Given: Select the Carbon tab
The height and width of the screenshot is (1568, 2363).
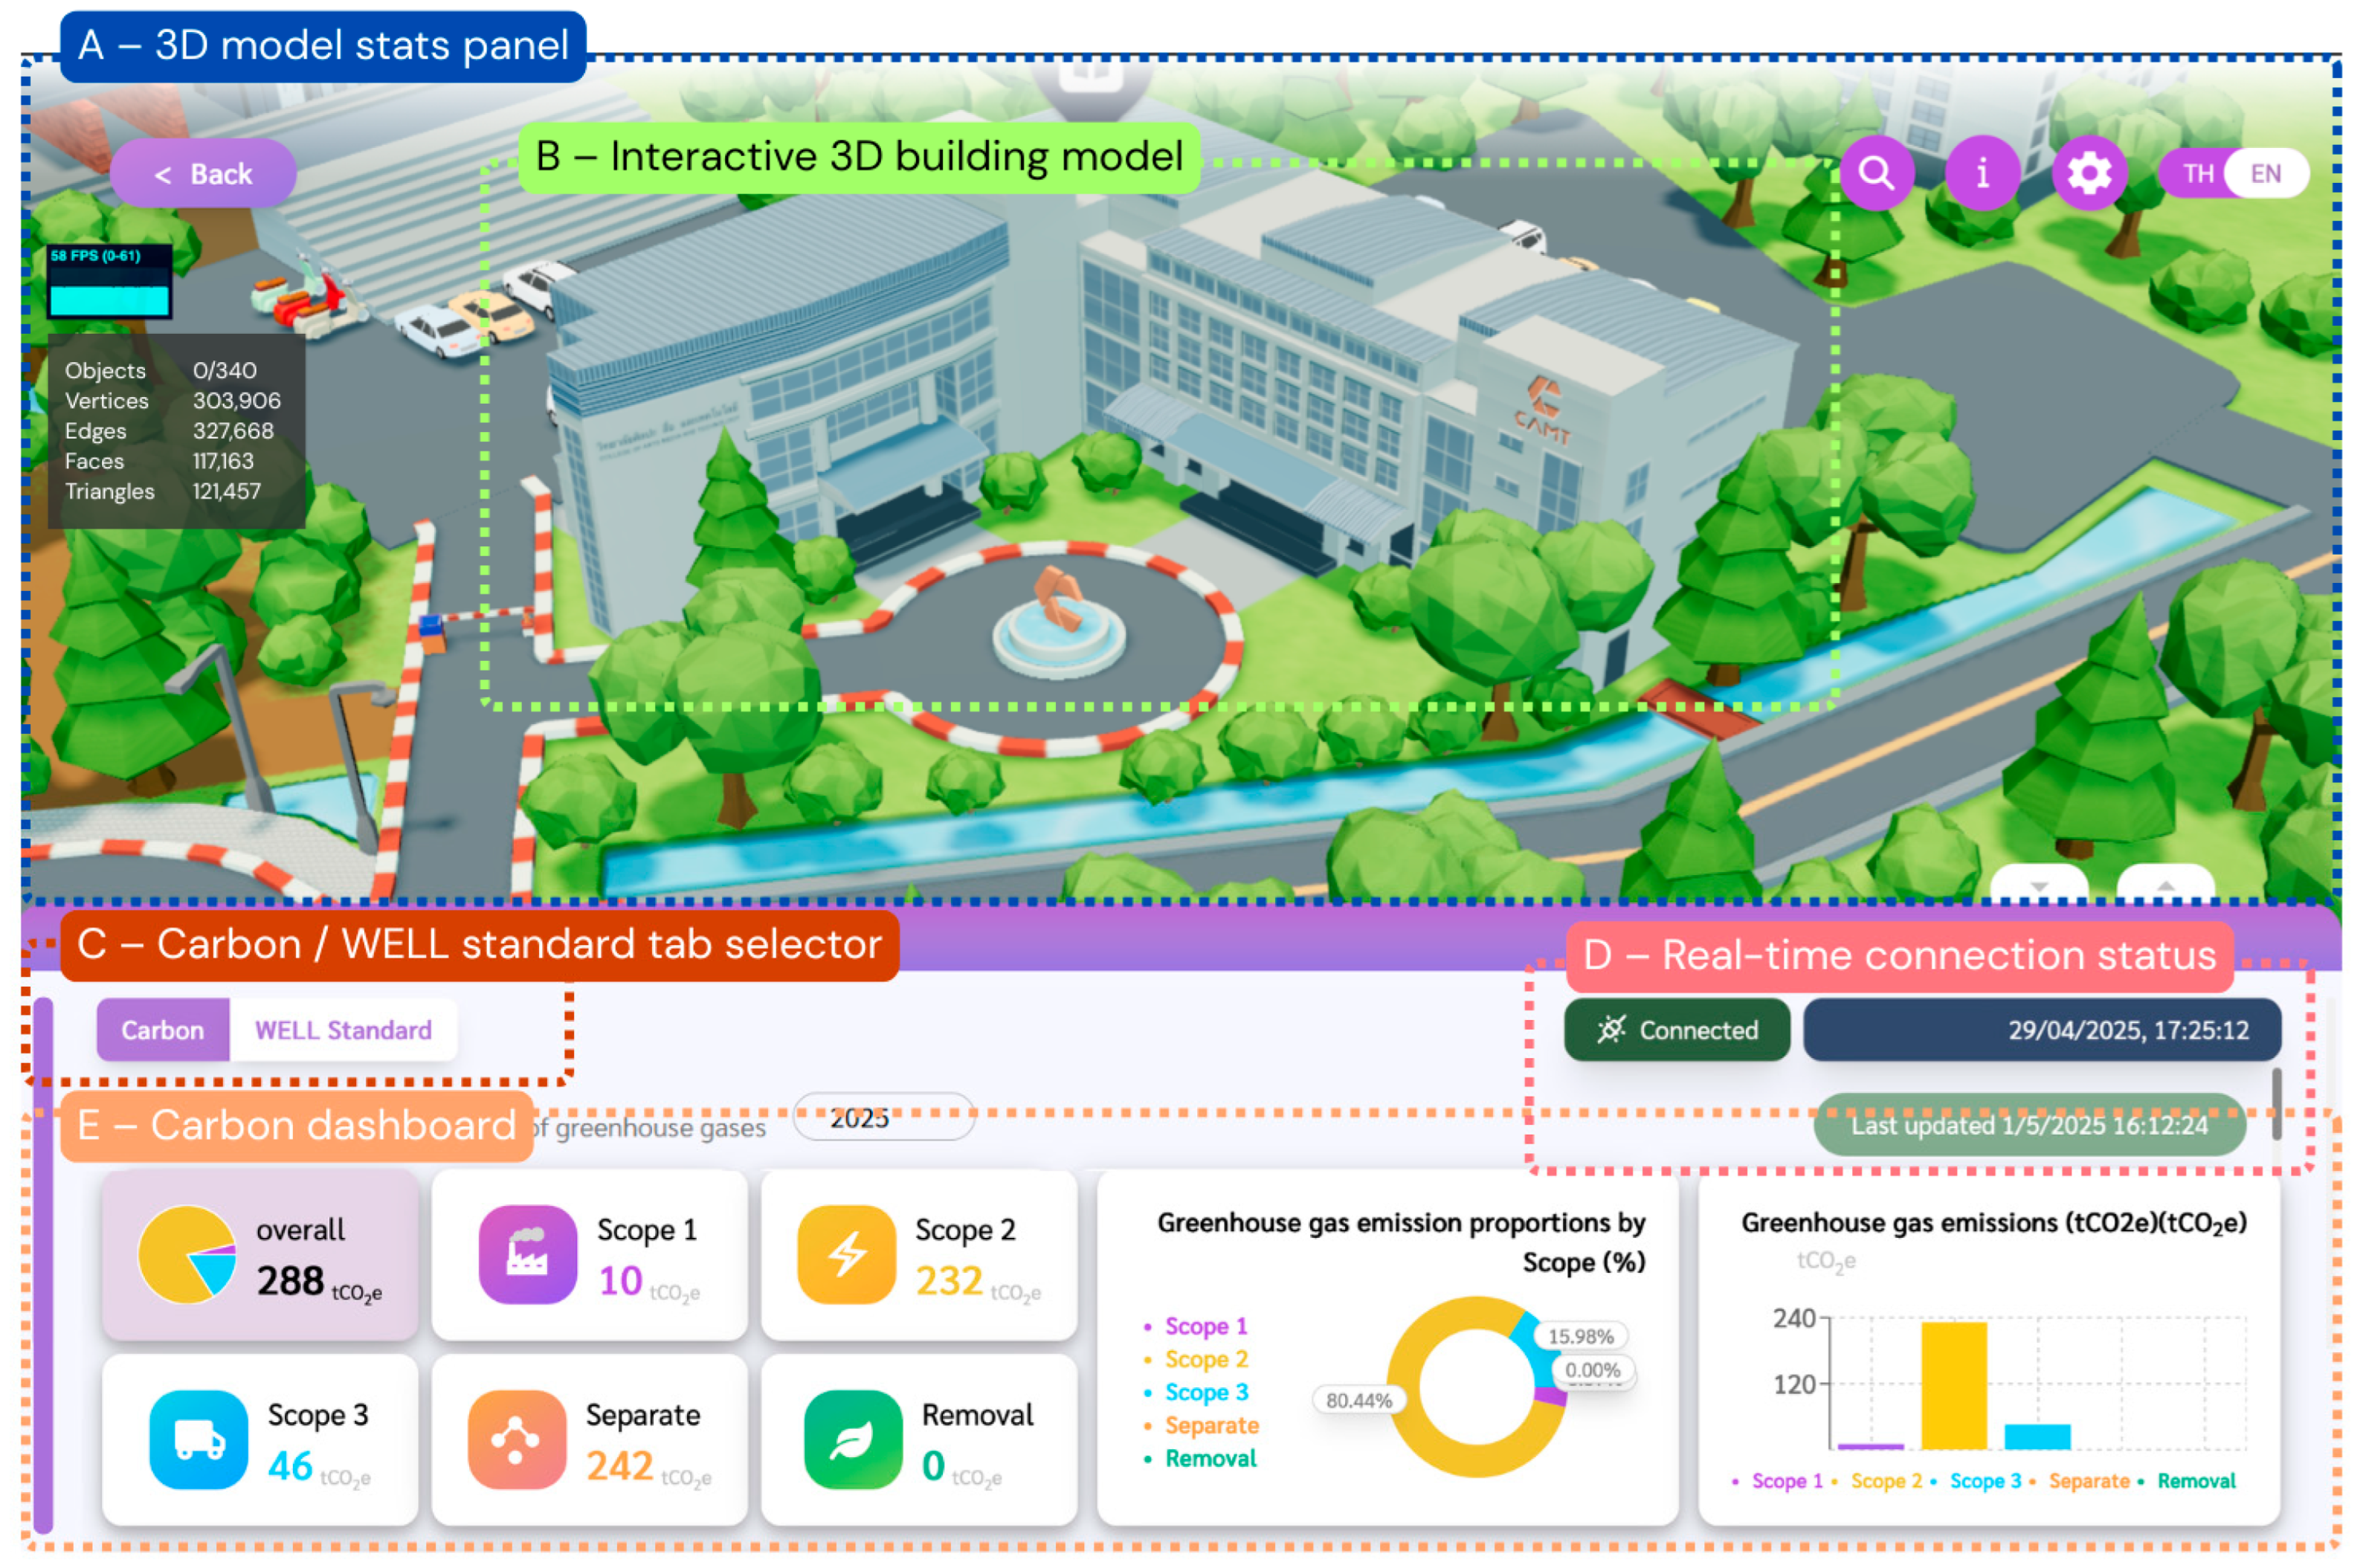Looking at the screenshot, I should 163,1030.
